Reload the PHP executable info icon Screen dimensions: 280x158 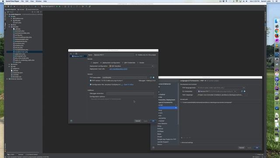tap(150, 77)
